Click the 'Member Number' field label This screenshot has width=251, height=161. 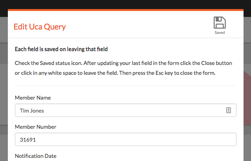tap(35, 127)
